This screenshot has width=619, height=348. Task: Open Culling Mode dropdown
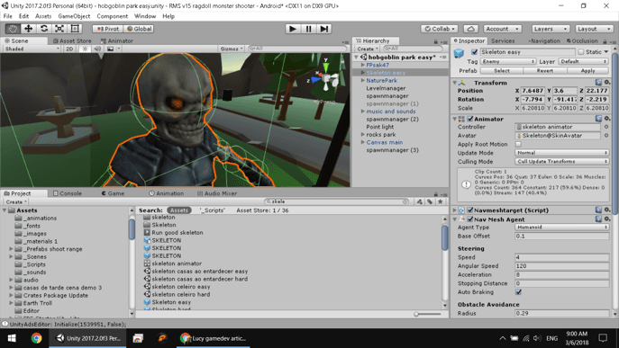click(x=561, y=162)
